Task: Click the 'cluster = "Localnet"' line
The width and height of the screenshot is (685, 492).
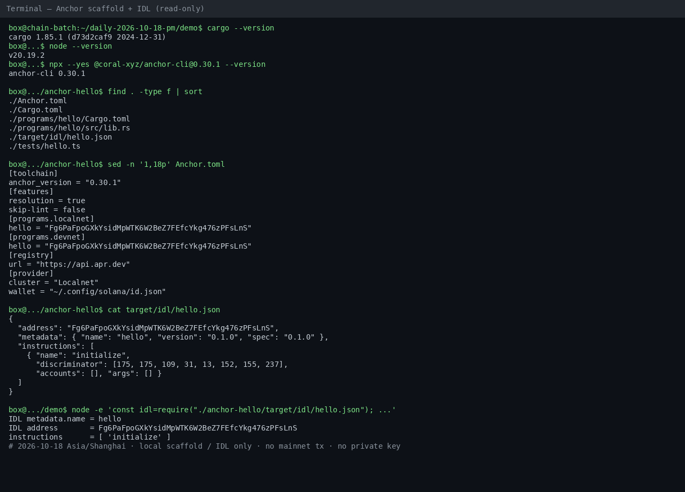Action: [54, 282]
